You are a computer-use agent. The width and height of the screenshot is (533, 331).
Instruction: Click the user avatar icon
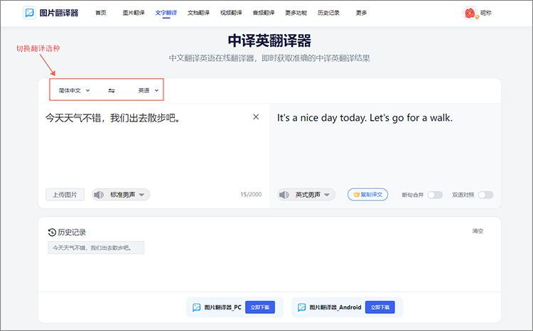pos(470,13)
